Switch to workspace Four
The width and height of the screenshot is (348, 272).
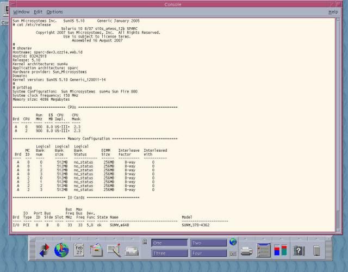208,253
